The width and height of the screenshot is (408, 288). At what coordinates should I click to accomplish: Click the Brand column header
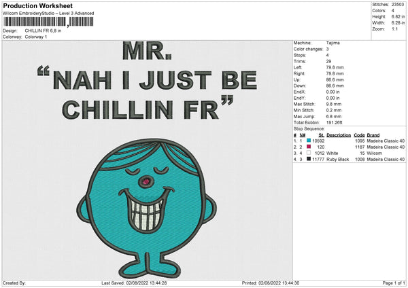[374, 134]
